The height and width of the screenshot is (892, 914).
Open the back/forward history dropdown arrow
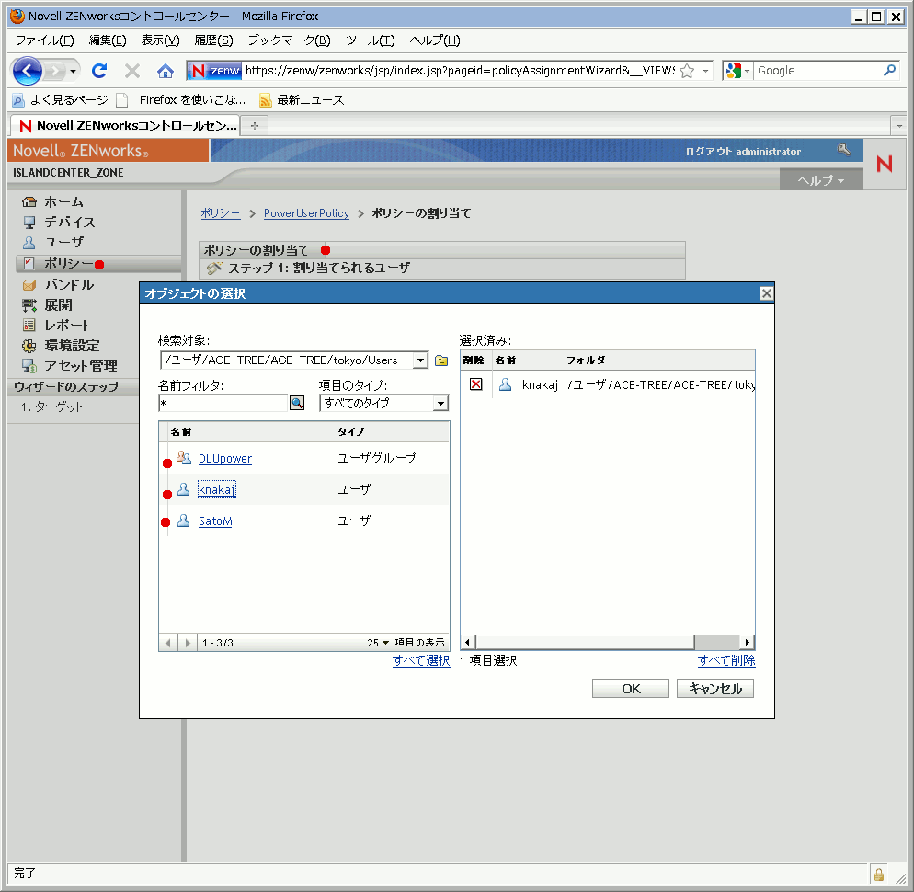73,71
